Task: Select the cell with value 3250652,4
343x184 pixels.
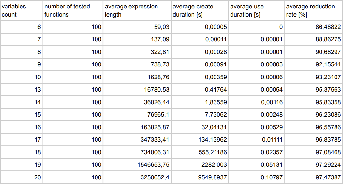Action: 137,177
